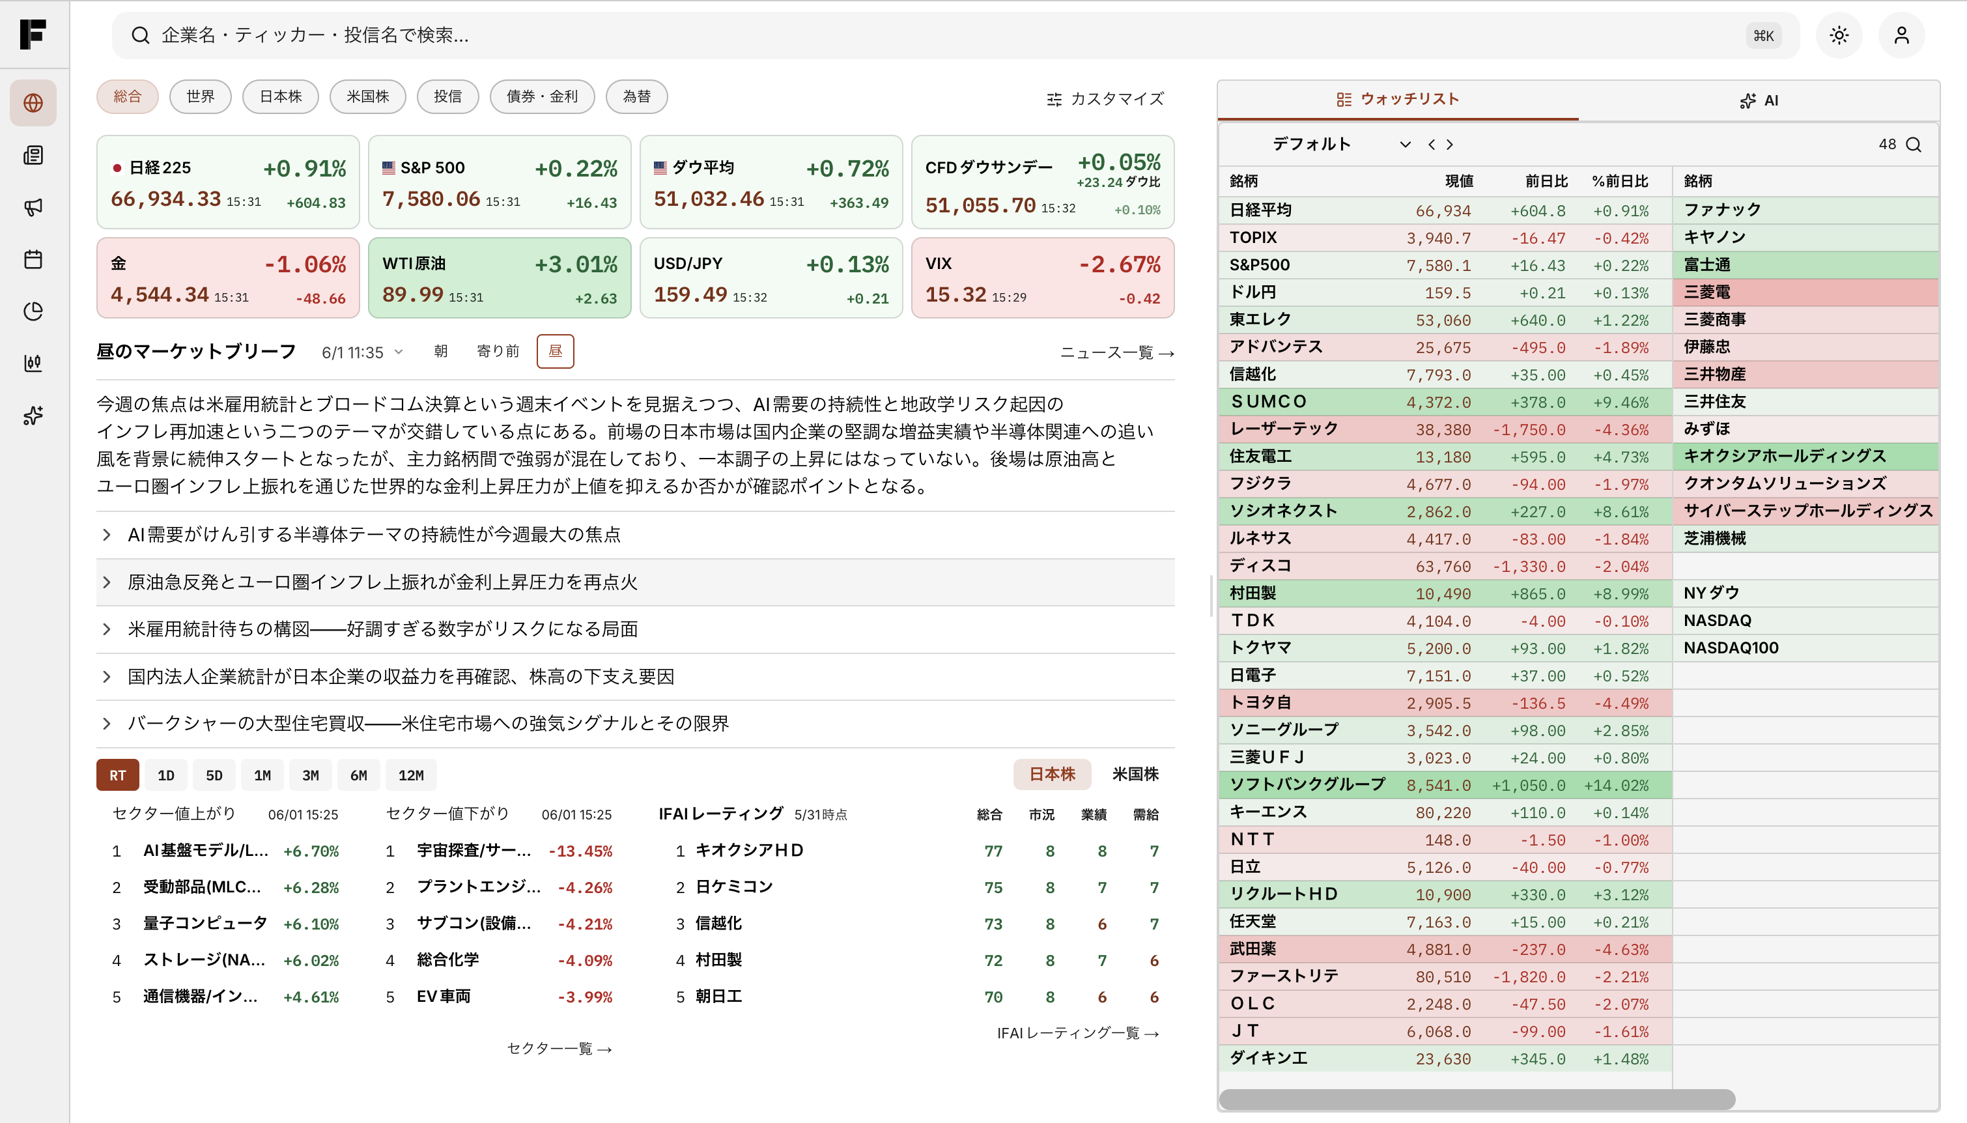
Task: Select the 為替 filter chip
Action: [x=637, y=96]
